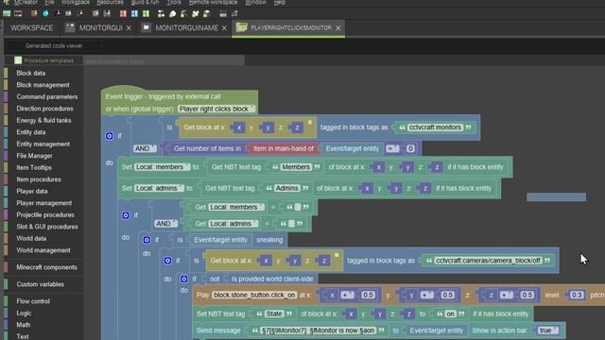The image size is (605, 340).
Task: Click the 0.3 level value in the Play block
Action: point(577,295)
